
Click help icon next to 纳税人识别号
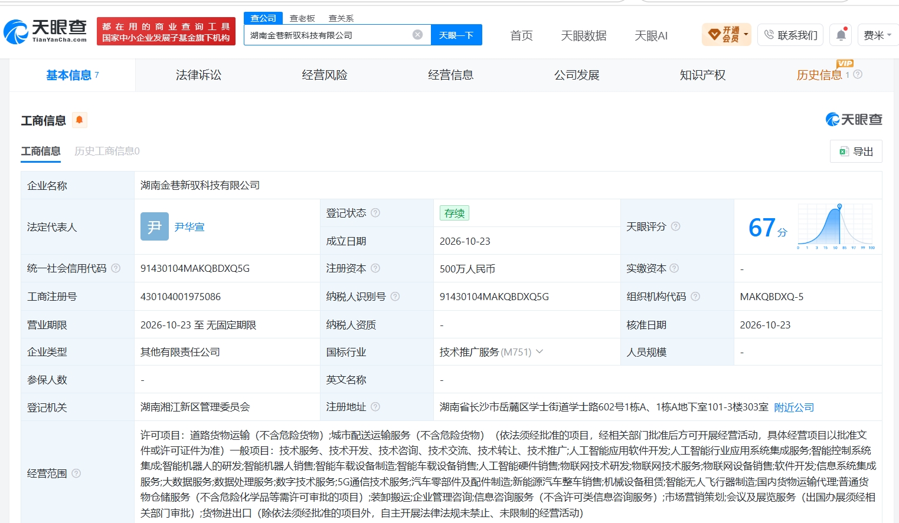tap(395, 297)
